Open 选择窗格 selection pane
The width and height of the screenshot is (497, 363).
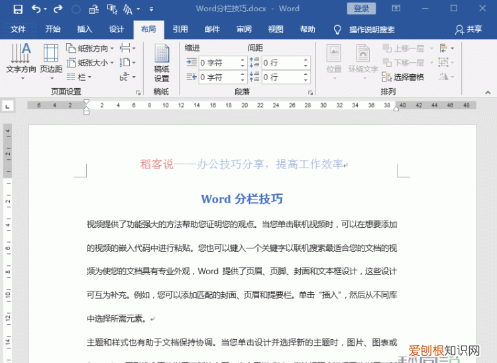(x=403, y=77)
